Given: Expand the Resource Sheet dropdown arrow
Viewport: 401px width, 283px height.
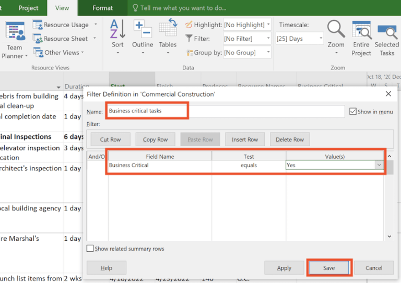Looking at the screenshot, I should 95,38.
